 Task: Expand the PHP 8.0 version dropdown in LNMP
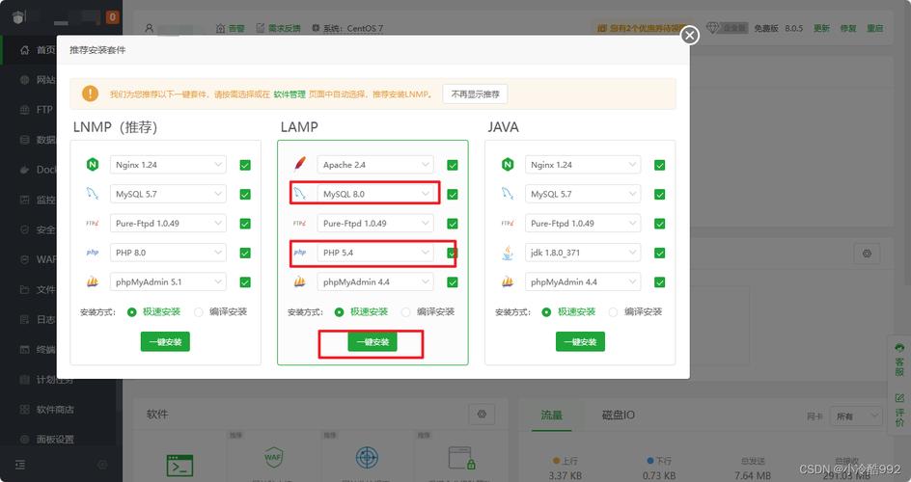click(x=168, y=253)
